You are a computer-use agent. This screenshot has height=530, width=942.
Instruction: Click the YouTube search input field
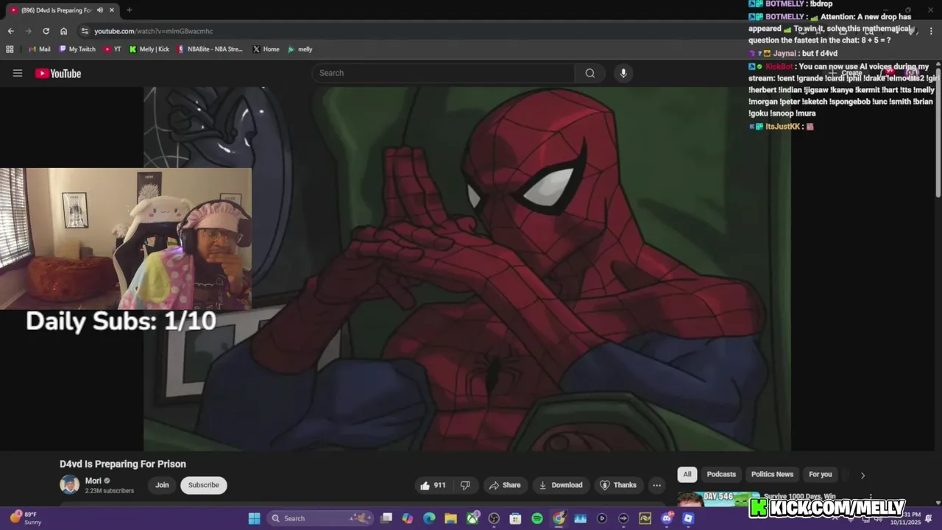point(443,73)
